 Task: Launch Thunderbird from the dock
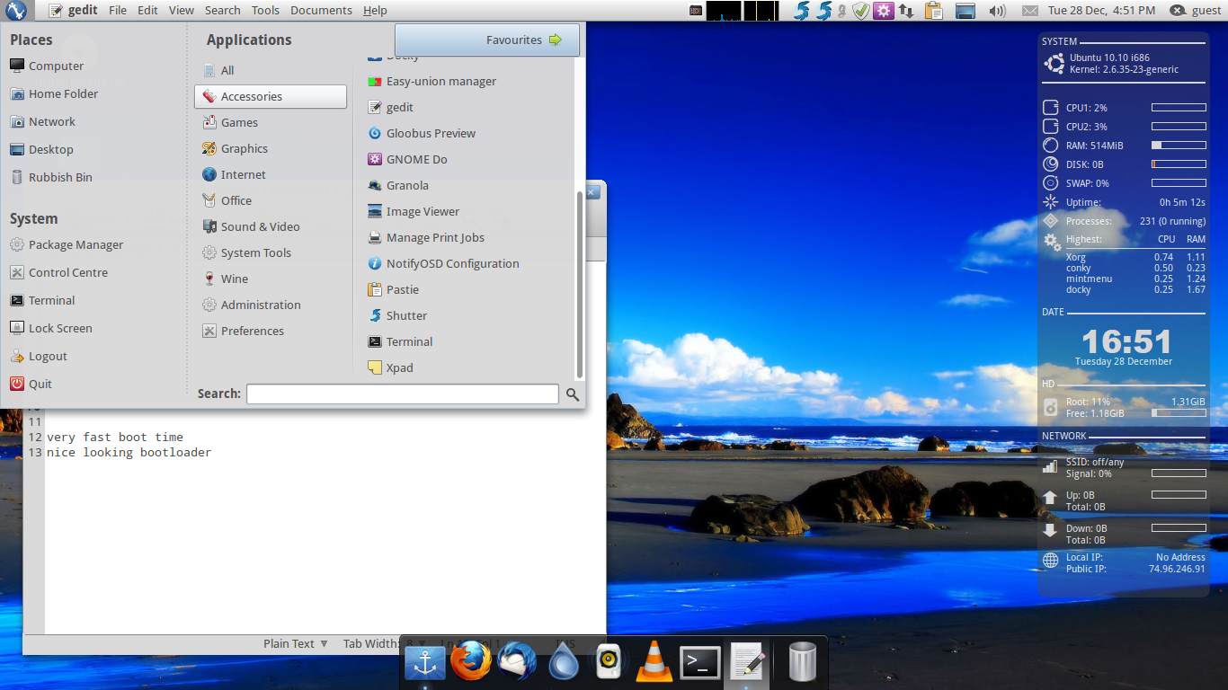[x=517, y=662]
